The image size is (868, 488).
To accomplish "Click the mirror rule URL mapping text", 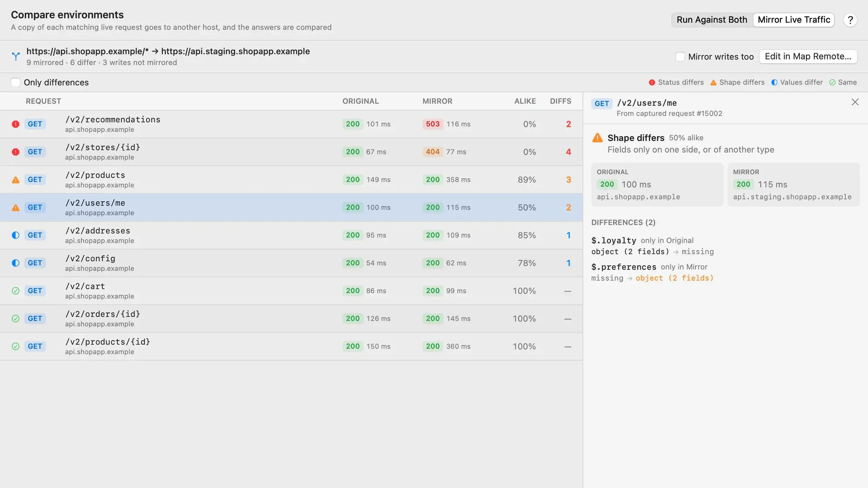I will point(168,51).
